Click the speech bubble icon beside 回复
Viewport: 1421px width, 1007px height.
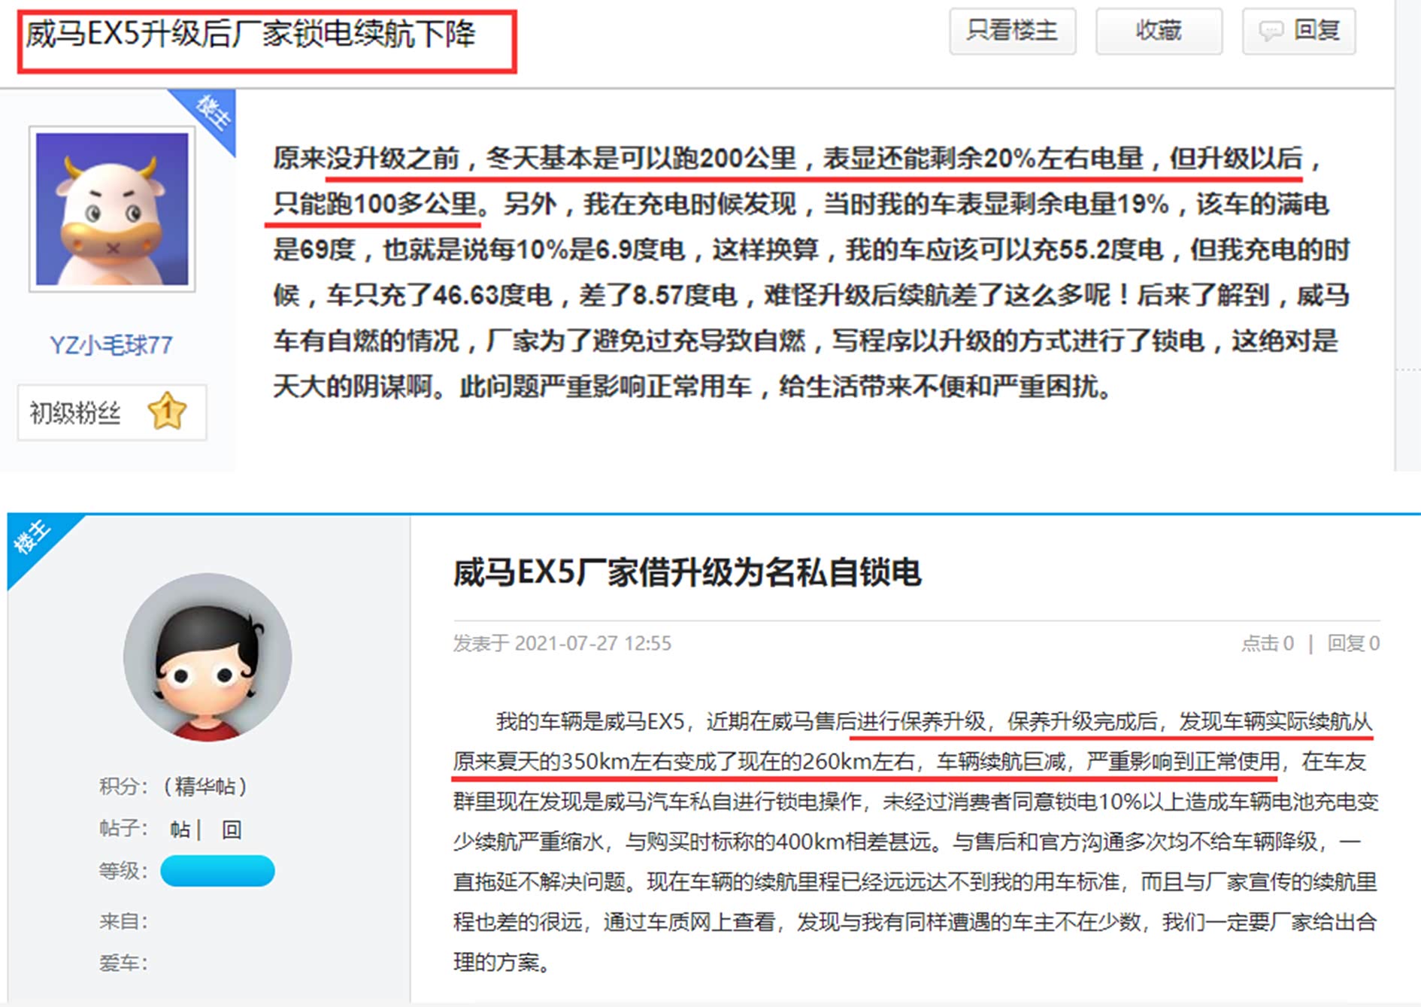click(1271, 32)
